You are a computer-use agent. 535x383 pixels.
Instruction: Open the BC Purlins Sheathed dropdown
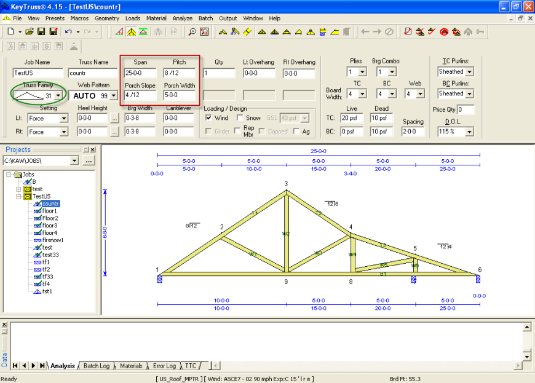(x=469, y=93)
